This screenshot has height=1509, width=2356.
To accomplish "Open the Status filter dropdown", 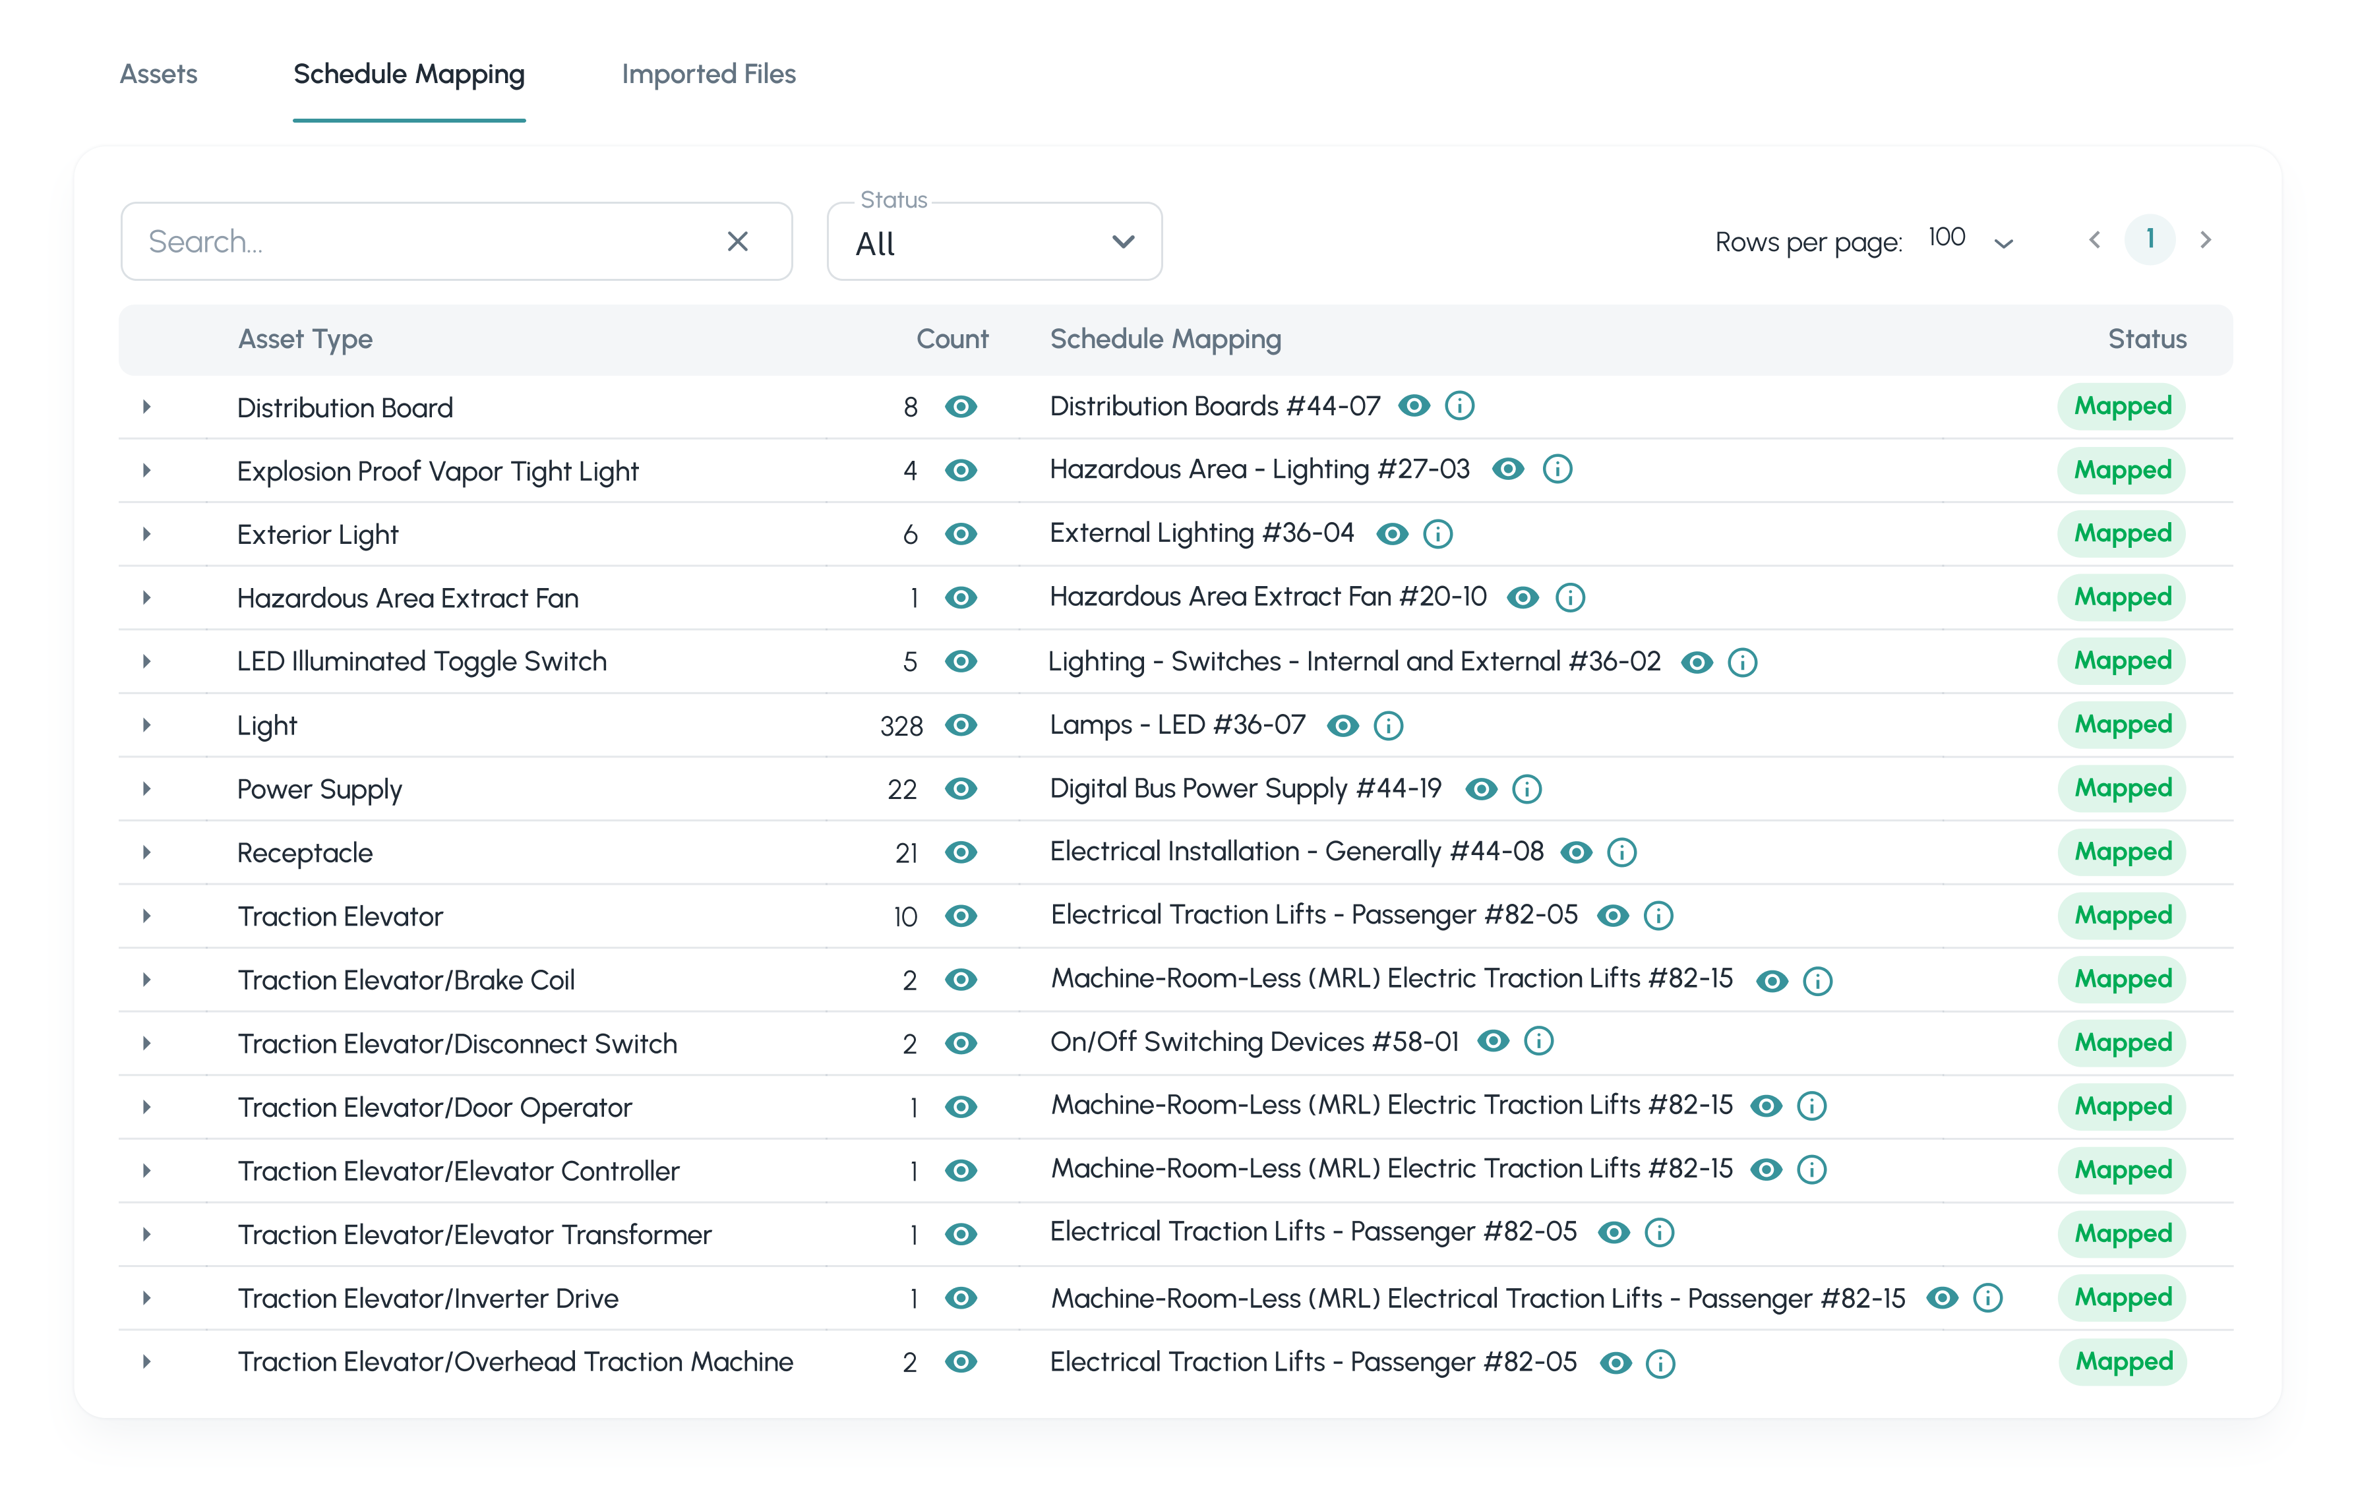I will pos(994,242).
